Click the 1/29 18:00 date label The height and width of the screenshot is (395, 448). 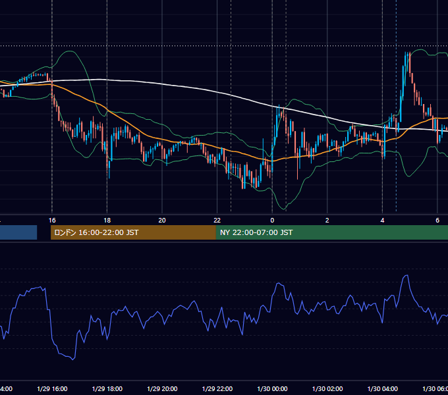[107, 388]
